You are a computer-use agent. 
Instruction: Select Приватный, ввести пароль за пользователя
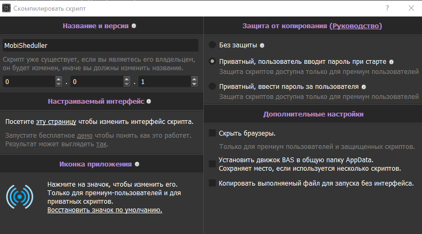[x=212, y=86]
